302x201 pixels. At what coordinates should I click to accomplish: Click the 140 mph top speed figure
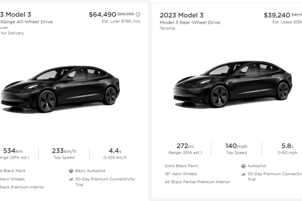(236, 146)
